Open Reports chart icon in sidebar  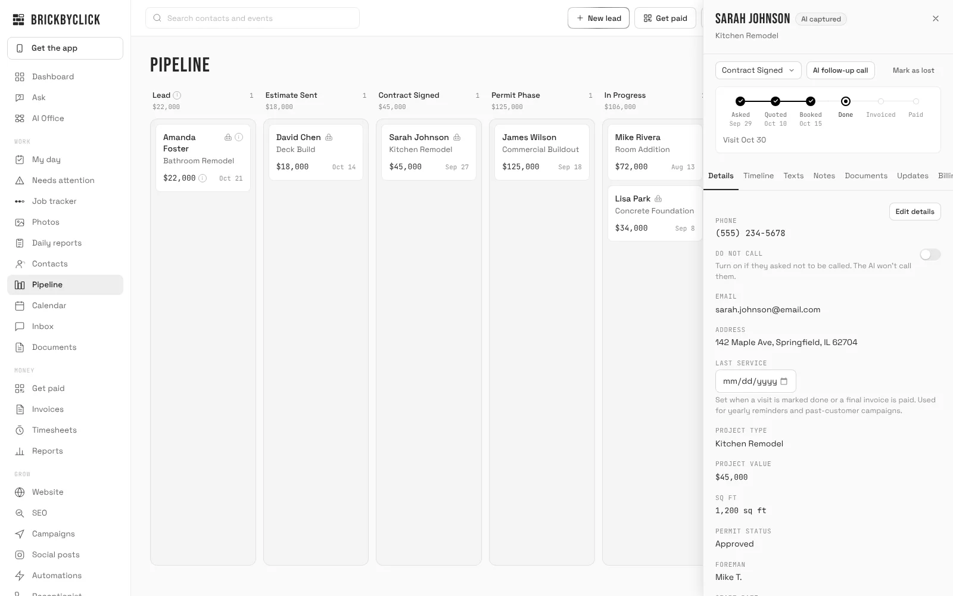tap(20, 451)
